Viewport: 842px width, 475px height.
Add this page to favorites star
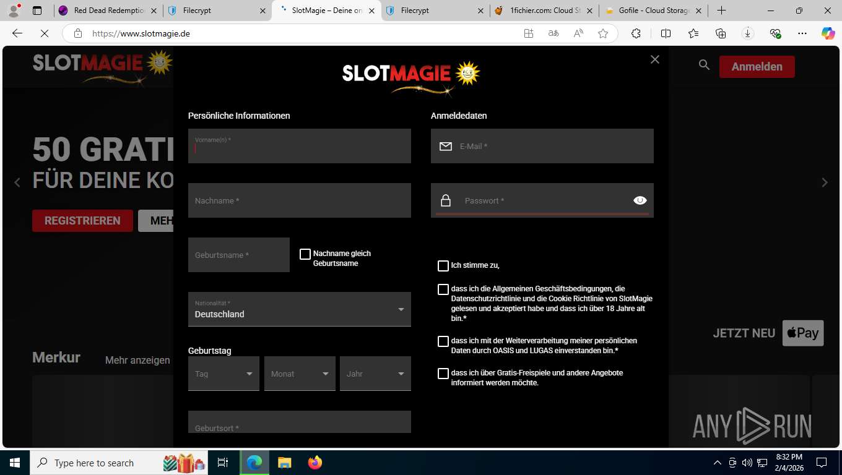pyautogui.click(x=603, y=33)
